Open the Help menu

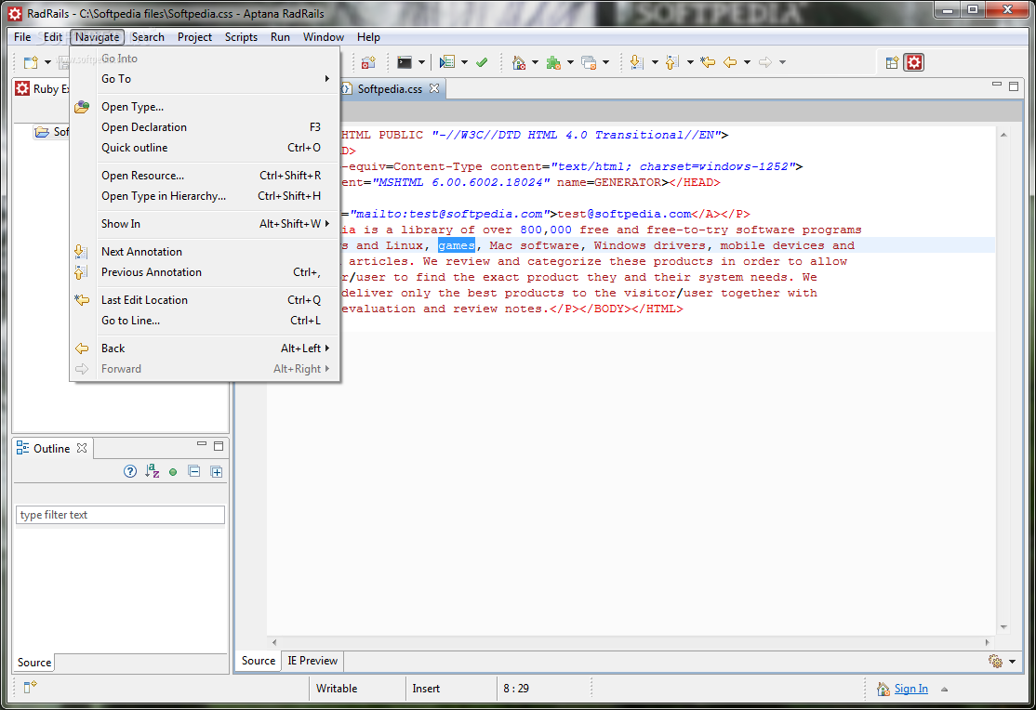pos(368,37)
